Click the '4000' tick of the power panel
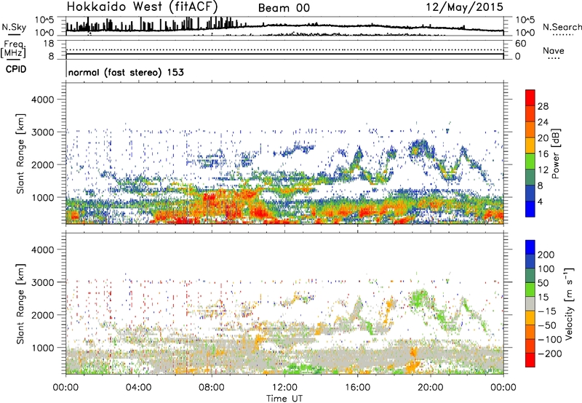The width and height of the screenshot is (582, 403). coord(43,100)
